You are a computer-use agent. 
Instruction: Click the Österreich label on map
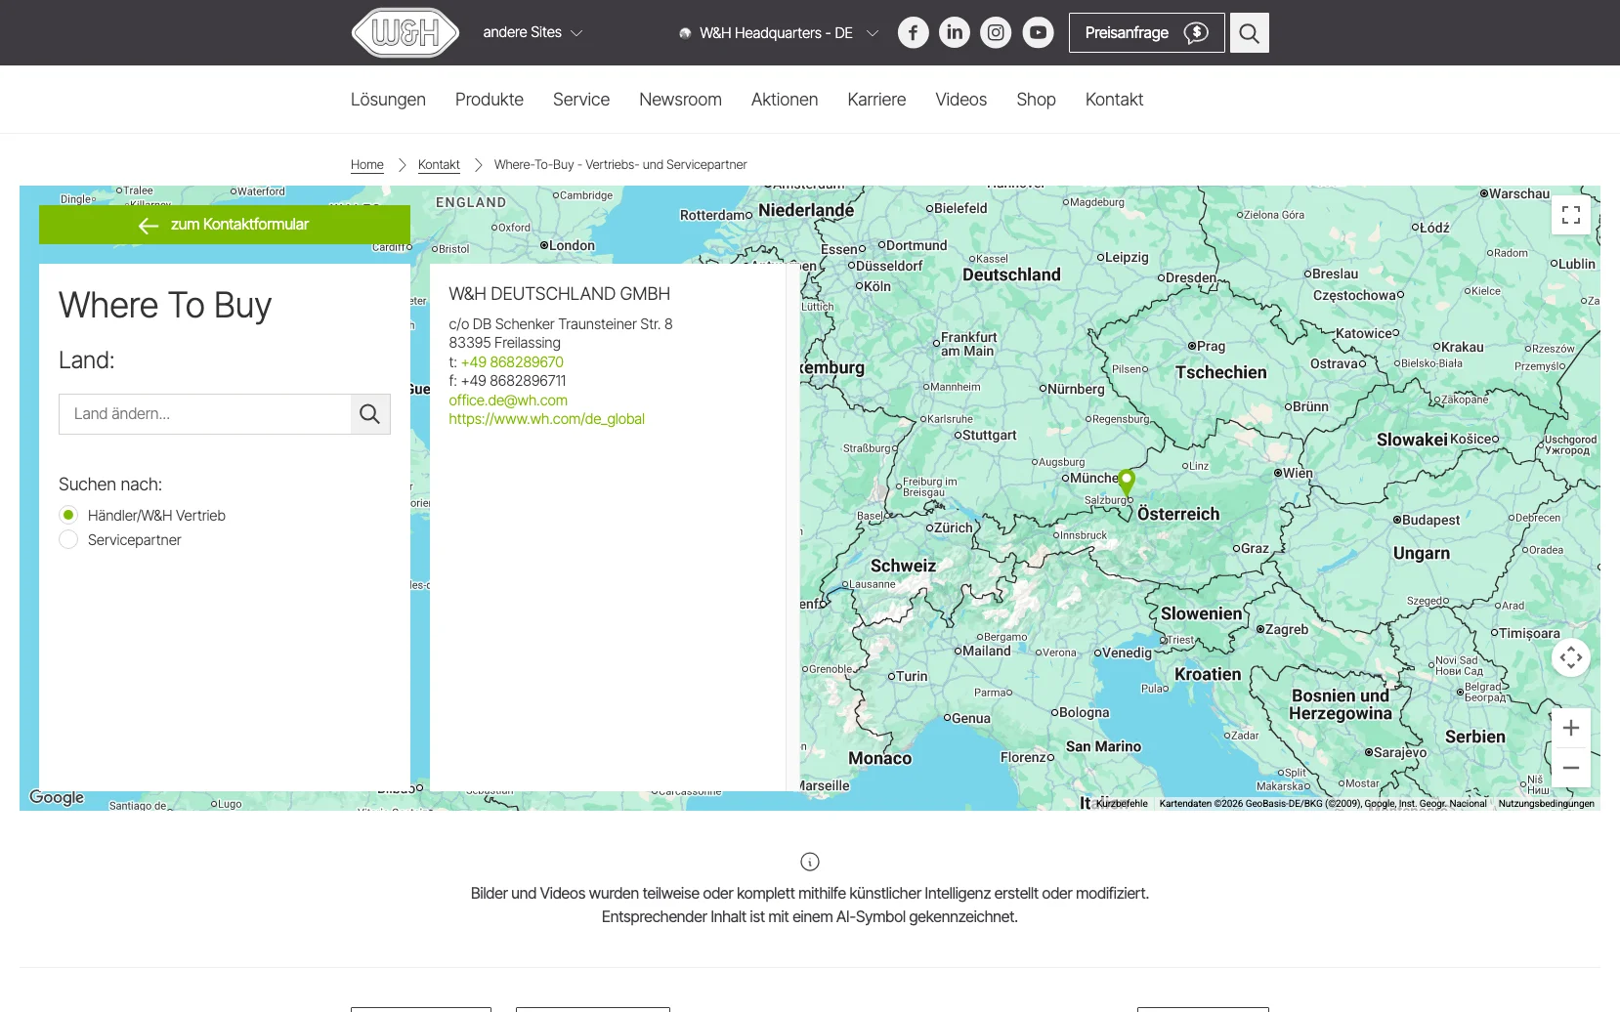click(1178, 514)
